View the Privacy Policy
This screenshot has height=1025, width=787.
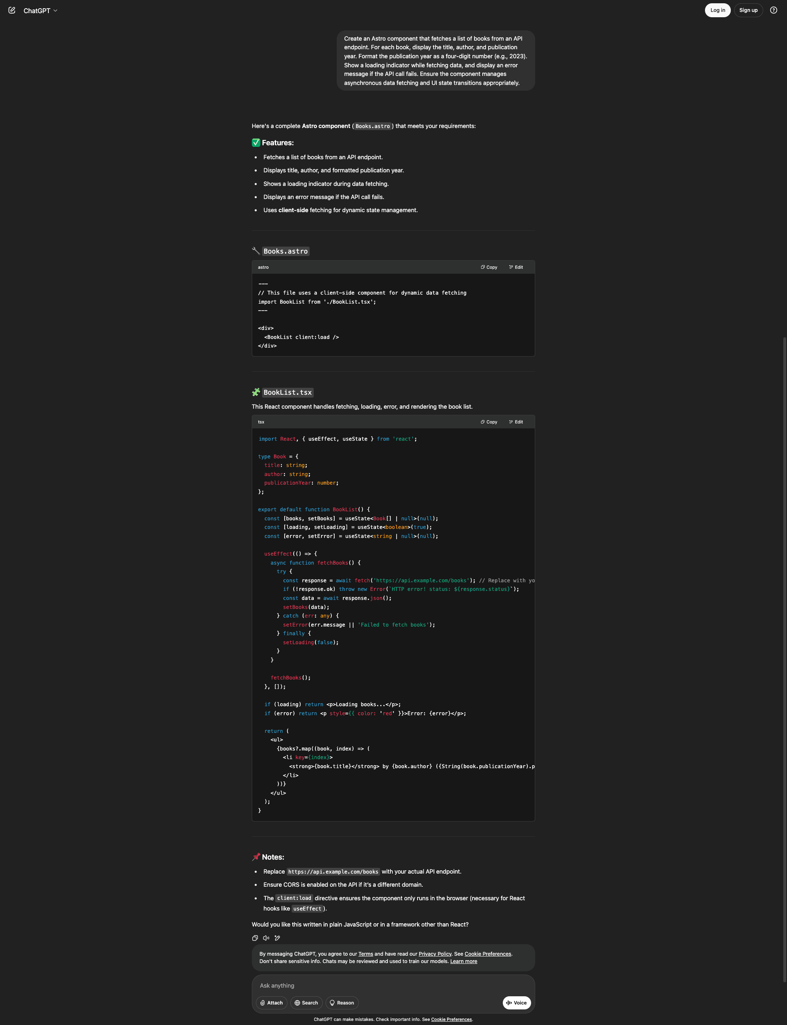(x=435, y=954)
